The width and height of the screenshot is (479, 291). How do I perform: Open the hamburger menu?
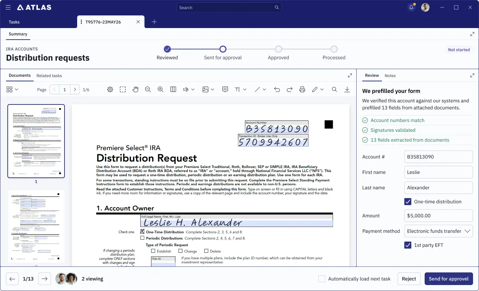click(x=8, y=7)
